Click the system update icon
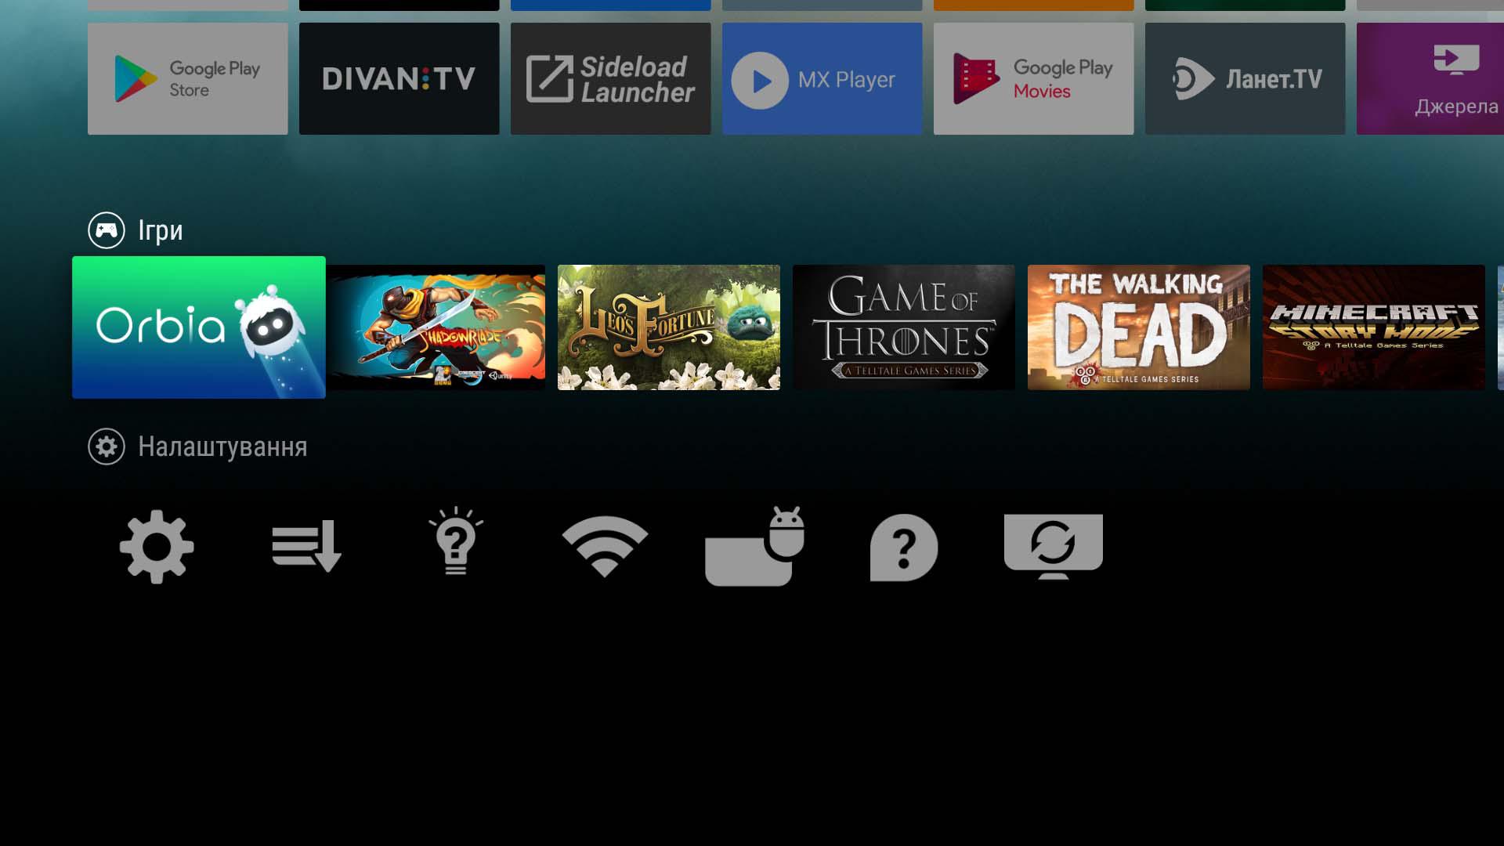Screen dimensions: 1504x846 pyautogui.click(x=1054, y=545)
